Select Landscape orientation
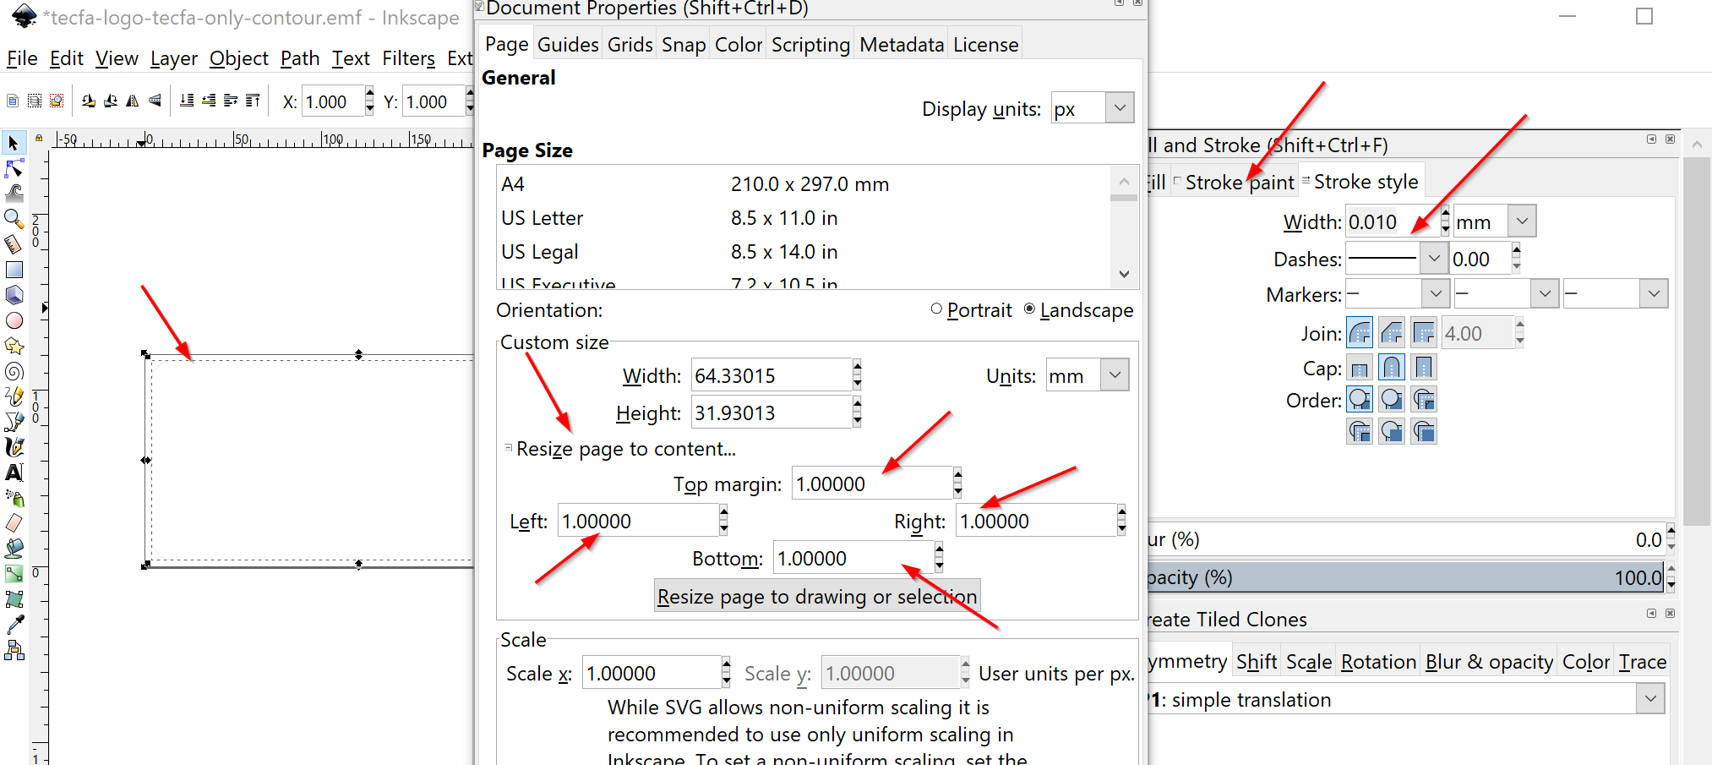The image size is (1712, 765). click(x=1029, y=309)
